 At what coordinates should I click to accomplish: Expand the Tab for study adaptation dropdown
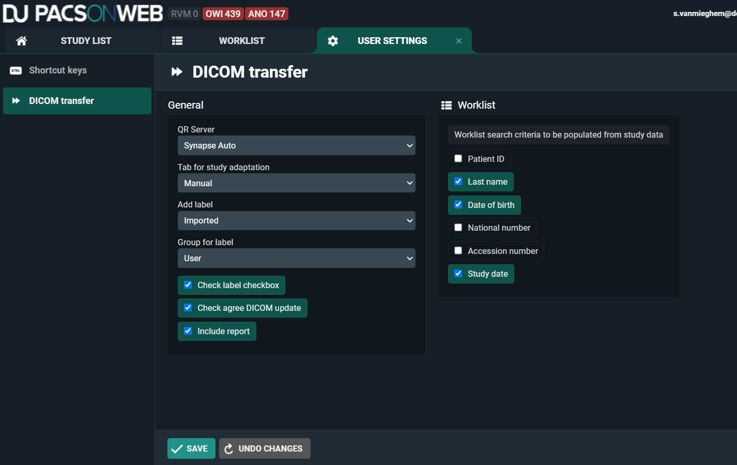pyautogui.click(x=296, y=183)
